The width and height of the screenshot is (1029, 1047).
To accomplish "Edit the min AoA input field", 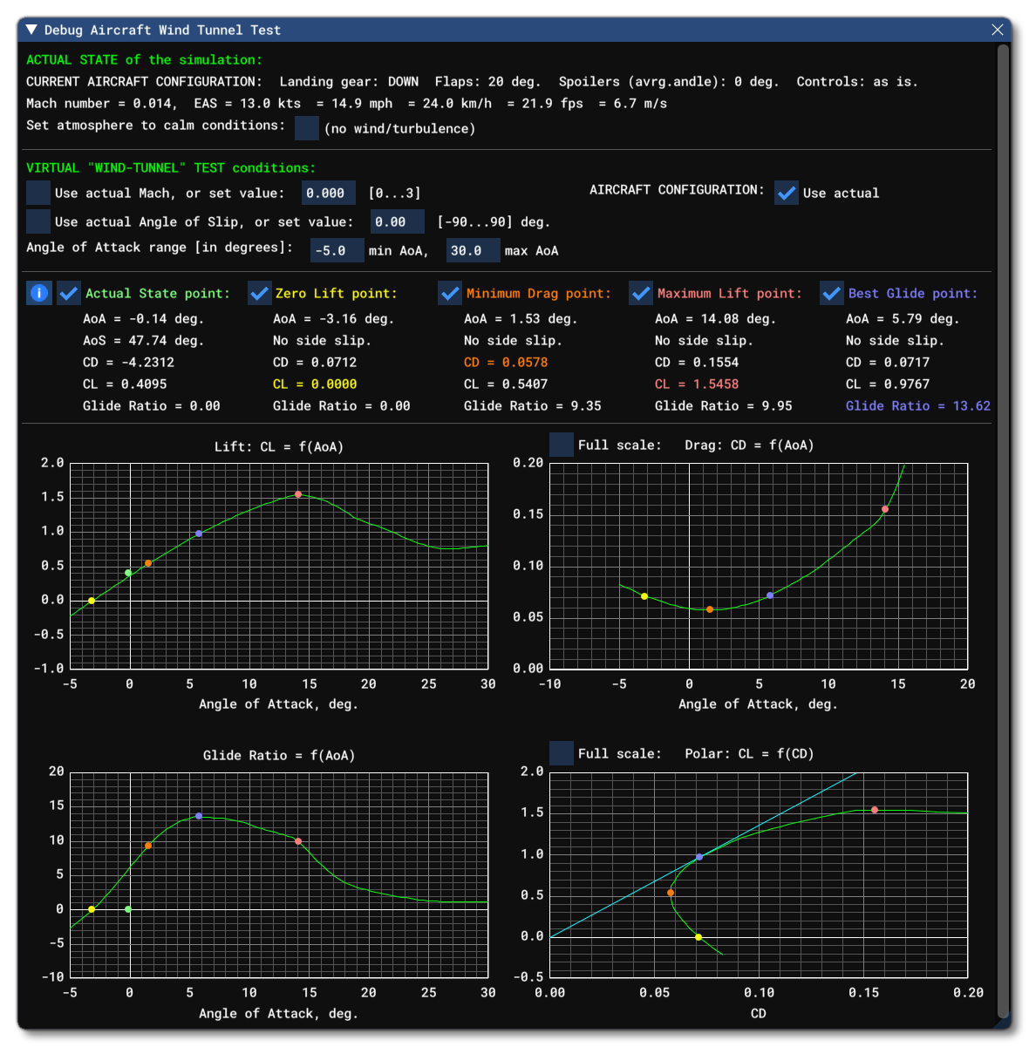I will click(x=337, y=251).
